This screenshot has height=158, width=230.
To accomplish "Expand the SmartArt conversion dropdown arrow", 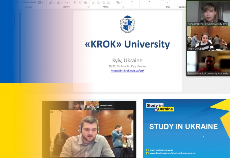I will (121, 3).
